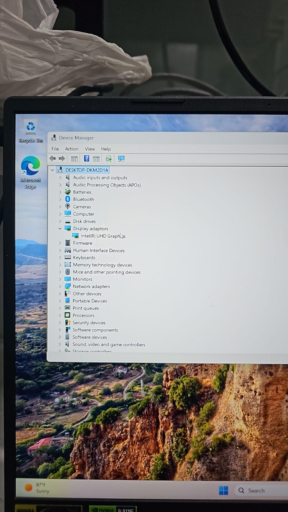The width and height of the screenshot is (288, 512).
Task: Expand the Software devices category
Action: [x=60, y=337]
